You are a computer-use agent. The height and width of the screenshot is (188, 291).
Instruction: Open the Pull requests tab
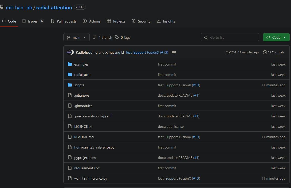coord(64,21)
